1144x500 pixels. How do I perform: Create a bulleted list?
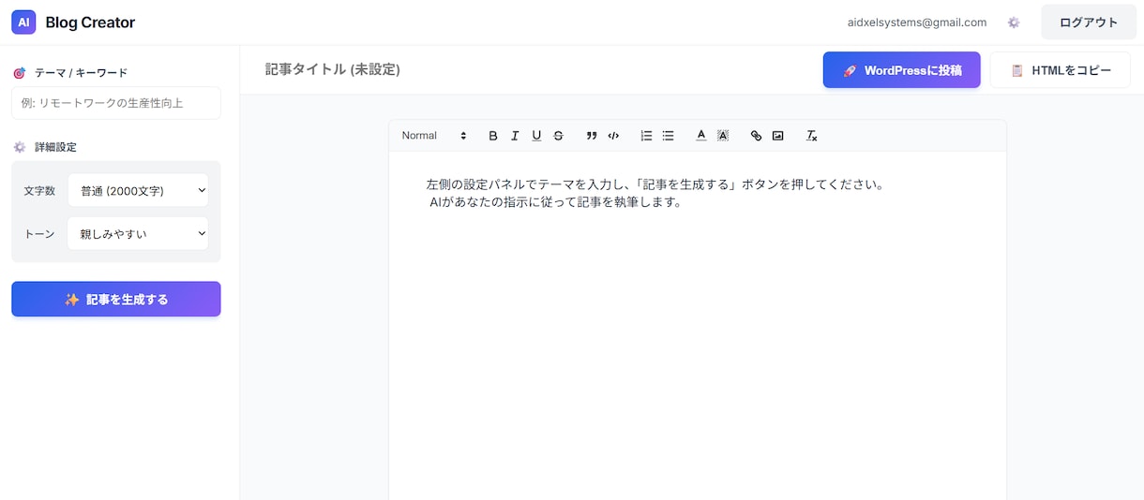coord(668,136)
